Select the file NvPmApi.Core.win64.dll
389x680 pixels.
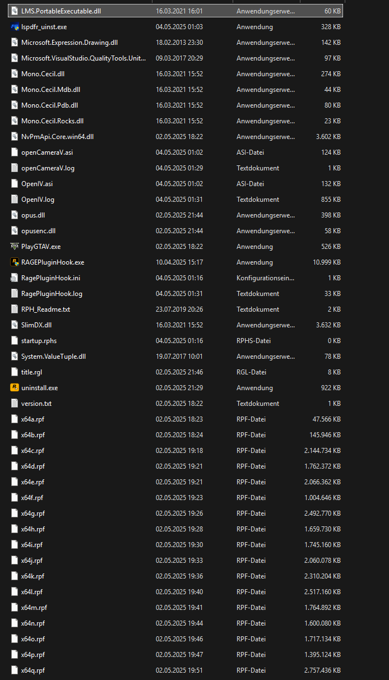(57, 137)
